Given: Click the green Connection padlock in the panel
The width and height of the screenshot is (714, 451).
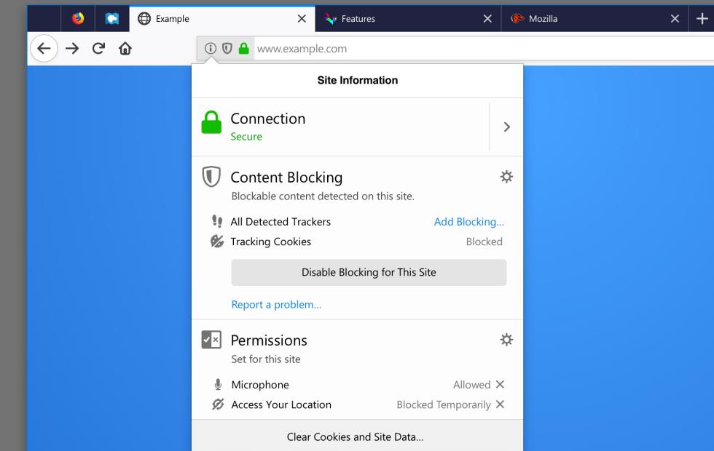Looking at the screenshot, I should (x=211, y=122).
